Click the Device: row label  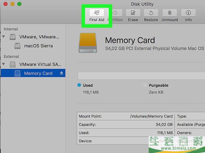[x=86, y=141]
